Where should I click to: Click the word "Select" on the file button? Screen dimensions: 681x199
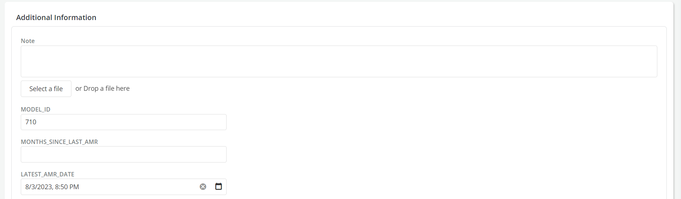point(38,89)
